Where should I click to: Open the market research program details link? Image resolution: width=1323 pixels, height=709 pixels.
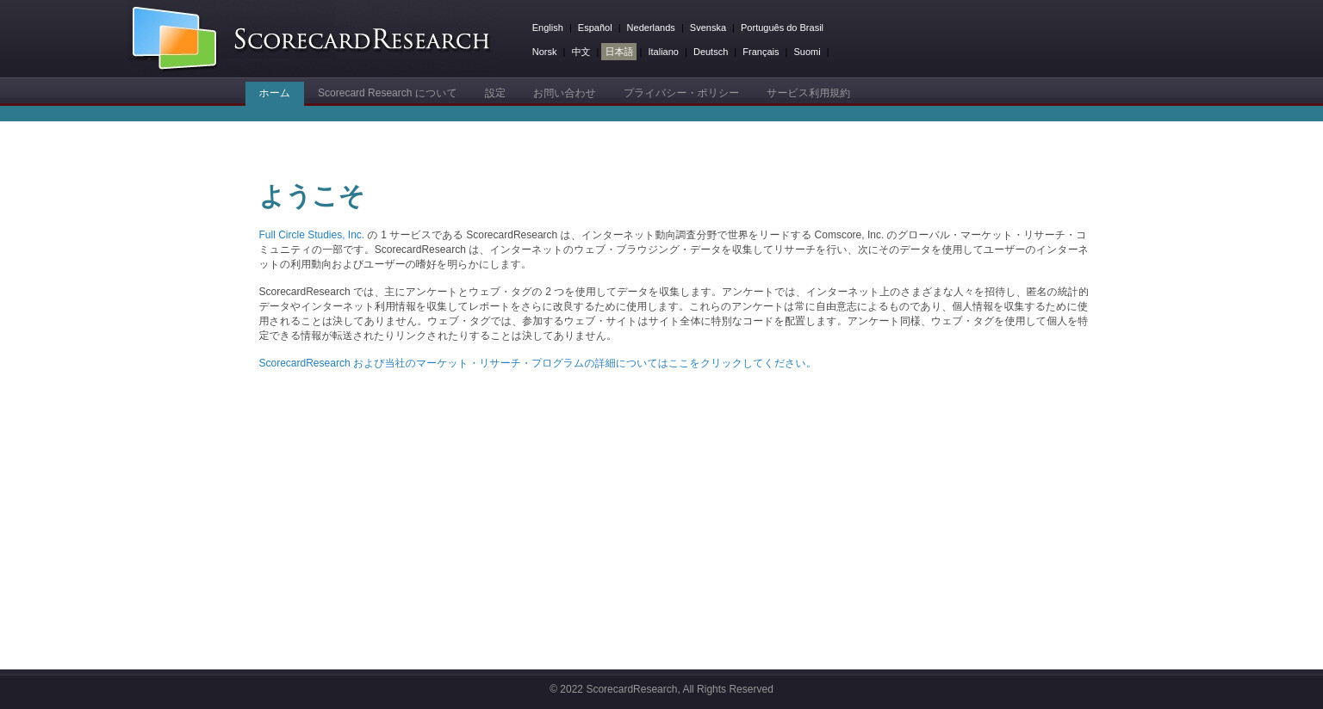point(537,363)
